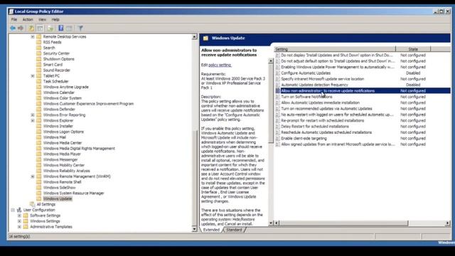Switch to the Standard tab
The image size is (455, 256).
pos(234,230)
